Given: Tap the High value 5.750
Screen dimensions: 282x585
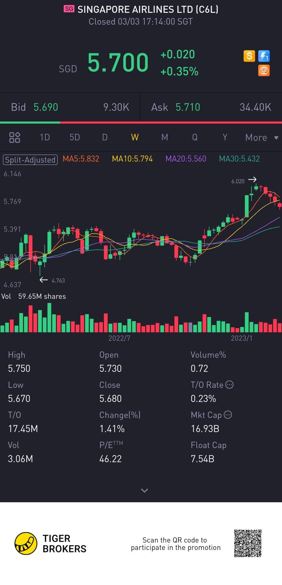Looking at the screenshot, I should [19, 368].
